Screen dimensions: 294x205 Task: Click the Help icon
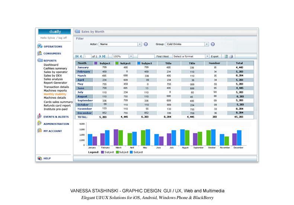(40, 158)
